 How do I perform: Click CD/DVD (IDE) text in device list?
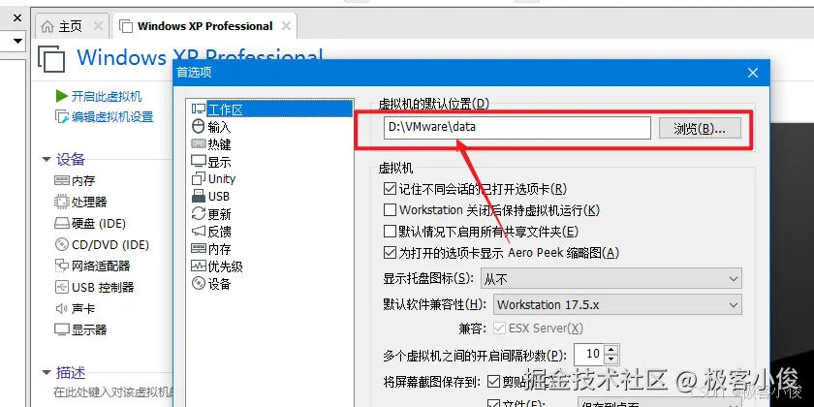click(110, 244)
